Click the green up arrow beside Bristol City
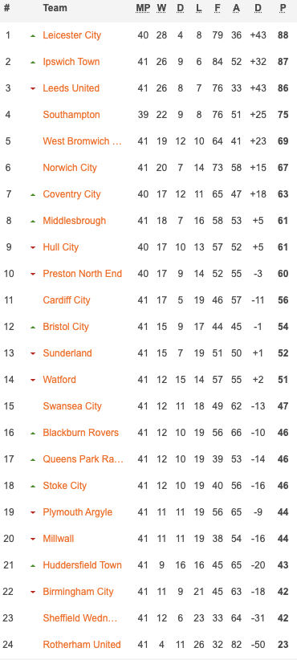This screenshot has height=660, width=297. click(33, 328)
